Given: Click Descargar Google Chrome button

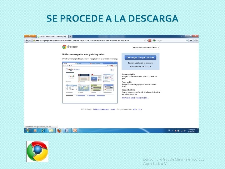Looking at the screenshot, I should click(x=140, y=58).
